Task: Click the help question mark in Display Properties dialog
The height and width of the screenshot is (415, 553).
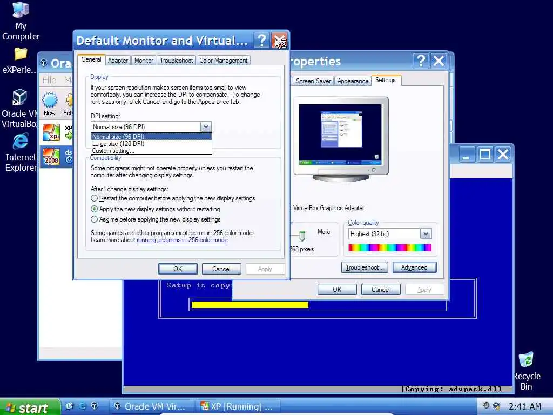Action: coord(421,61)
